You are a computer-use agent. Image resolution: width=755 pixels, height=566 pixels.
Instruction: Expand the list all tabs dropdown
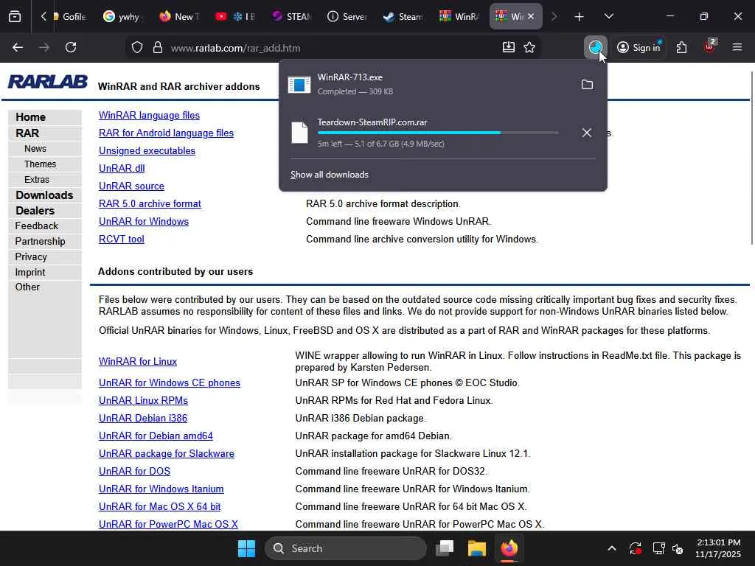point(608,17)
